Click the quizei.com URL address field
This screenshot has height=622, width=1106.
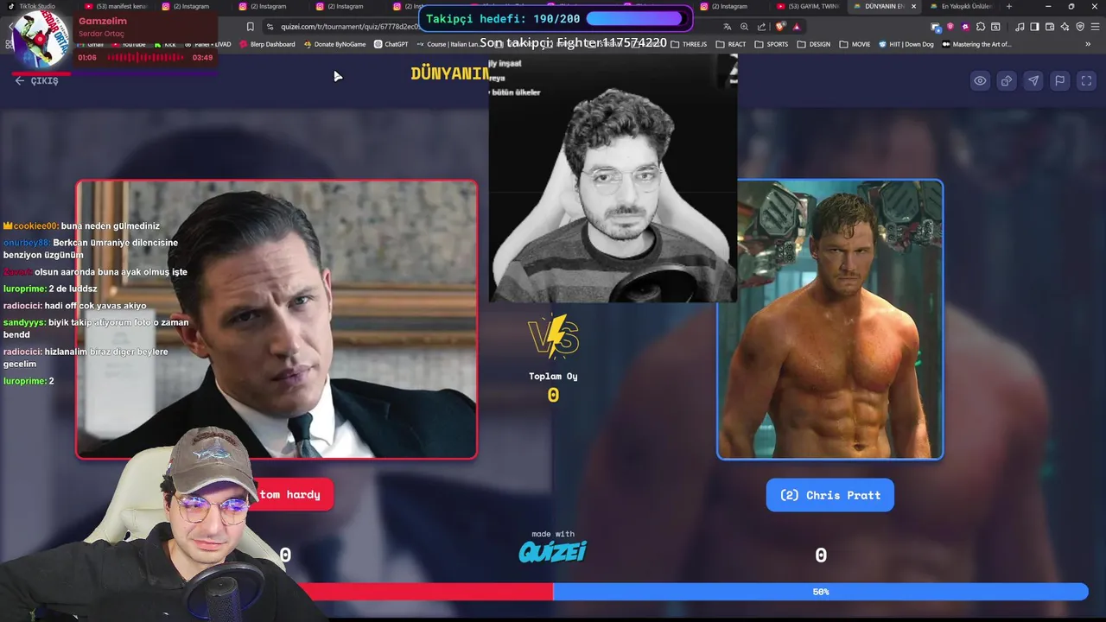pyautogui.click(x=350, y=27)
